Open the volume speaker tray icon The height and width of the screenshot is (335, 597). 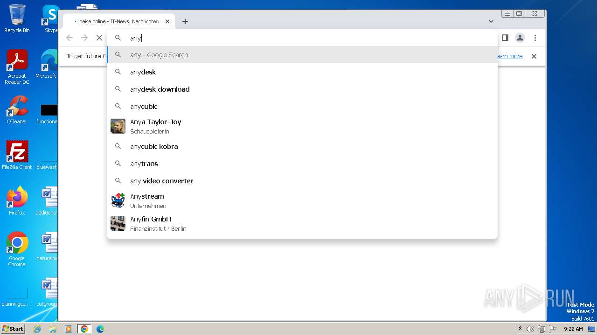(530, 329)
